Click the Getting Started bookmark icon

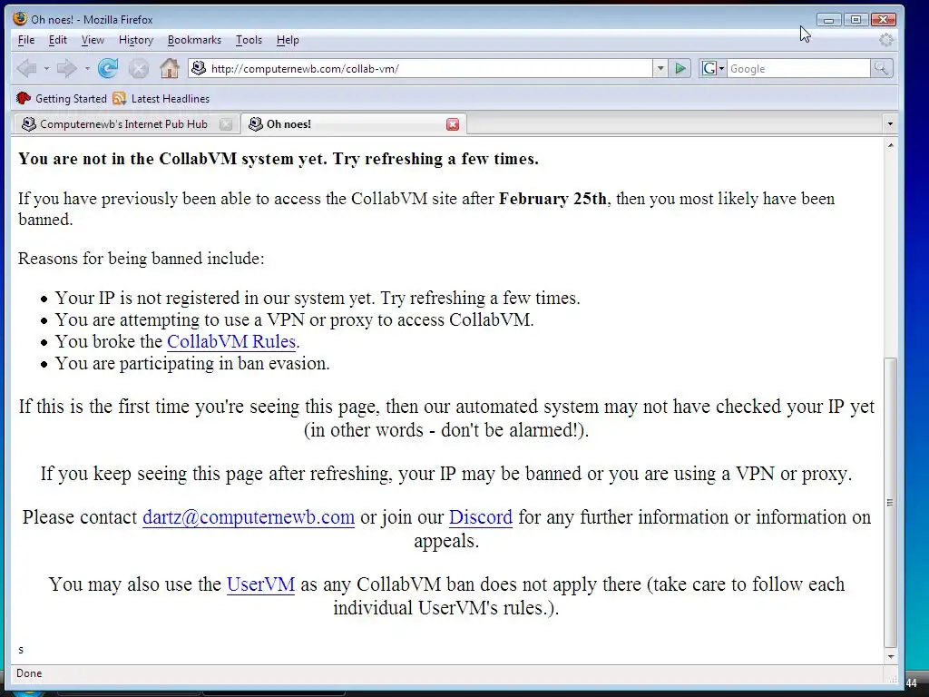pos(23,98)
